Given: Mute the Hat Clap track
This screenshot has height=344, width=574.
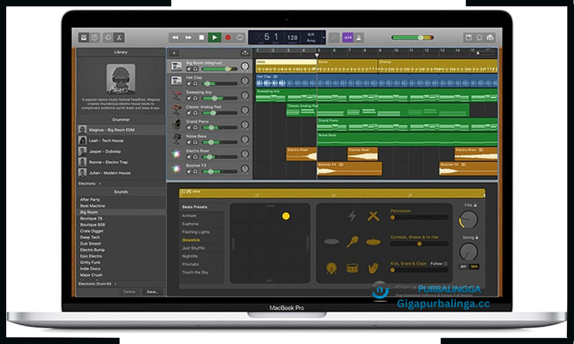Looking at the screenshot, I should pos(189,84).
